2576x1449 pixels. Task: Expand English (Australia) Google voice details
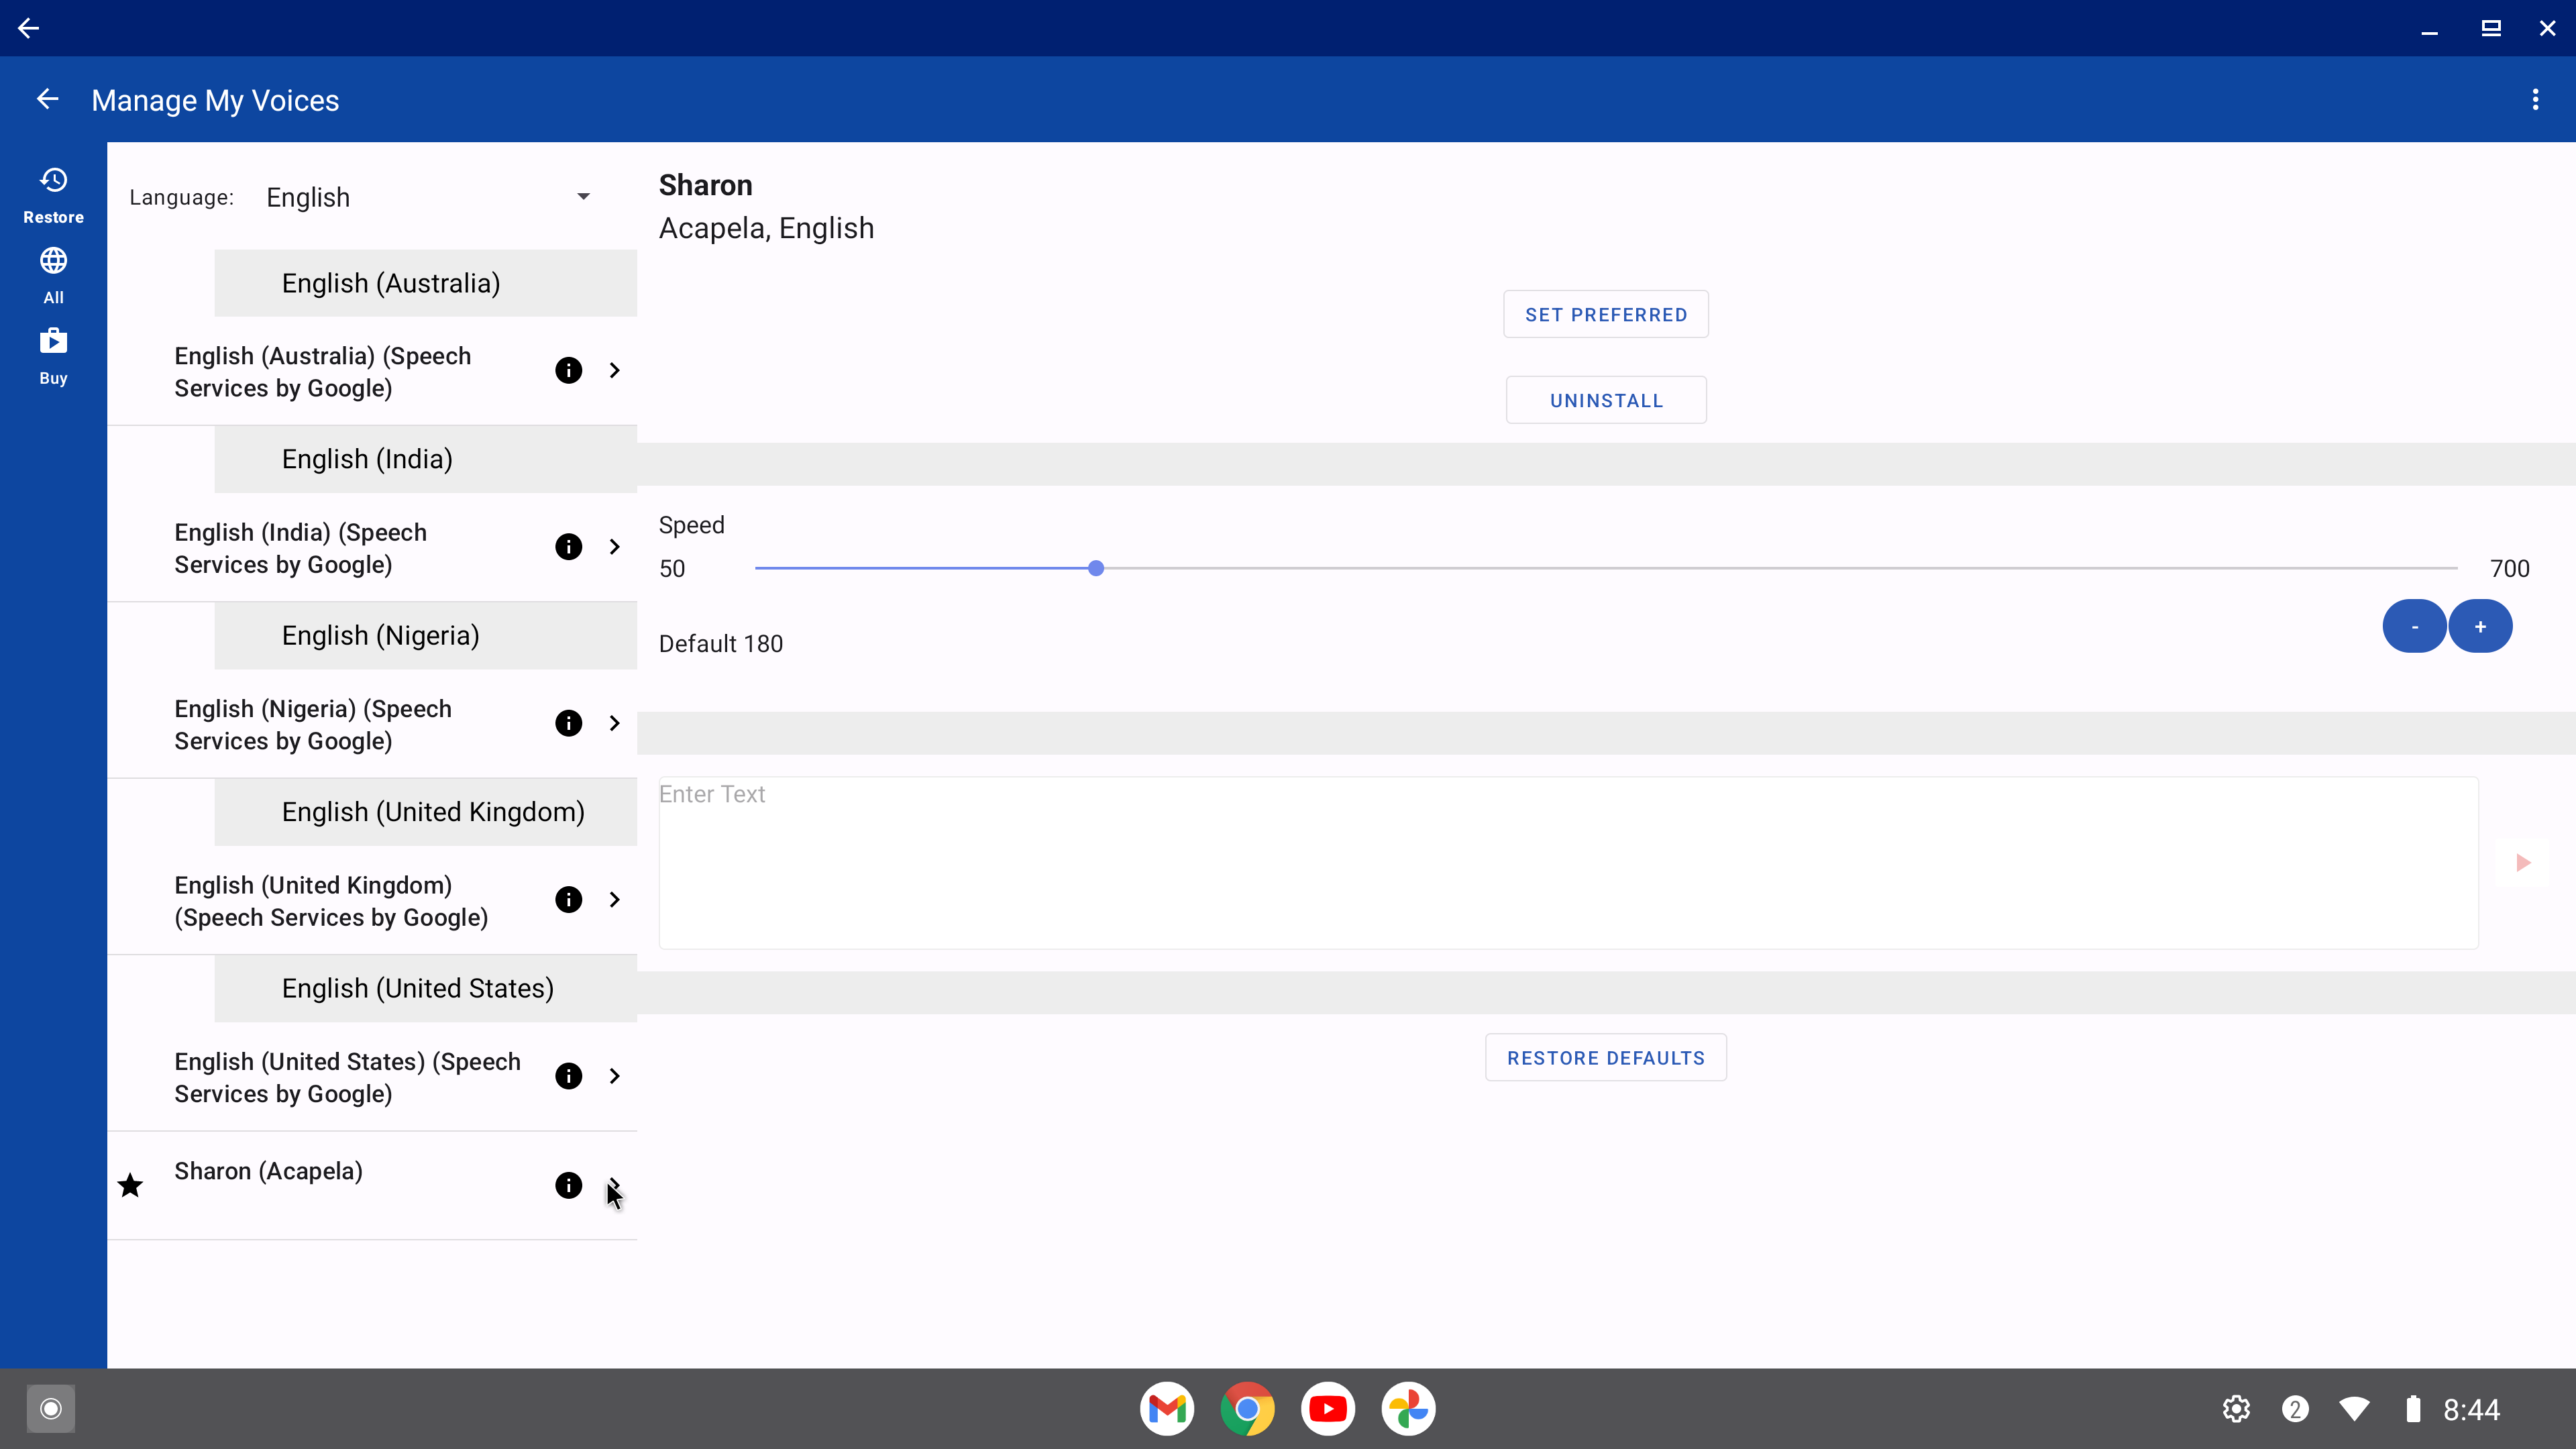(614, 371)
